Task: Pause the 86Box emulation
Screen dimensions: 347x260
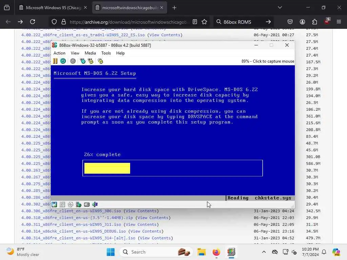Action: click(x=55, y=61)
